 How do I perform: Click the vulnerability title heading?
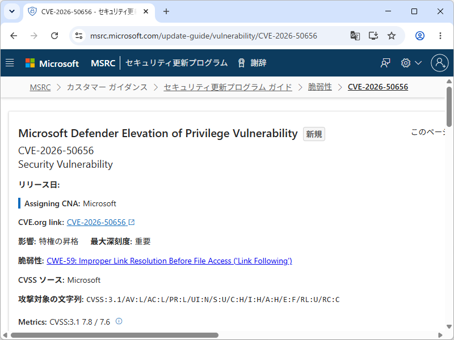pos(158,133)
